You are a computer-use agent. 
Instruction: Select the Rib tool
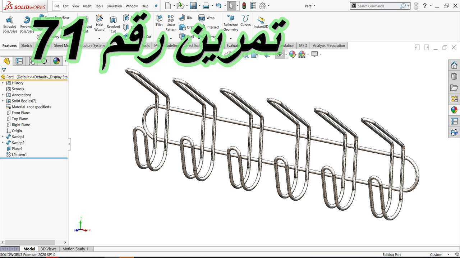[185, 18]
